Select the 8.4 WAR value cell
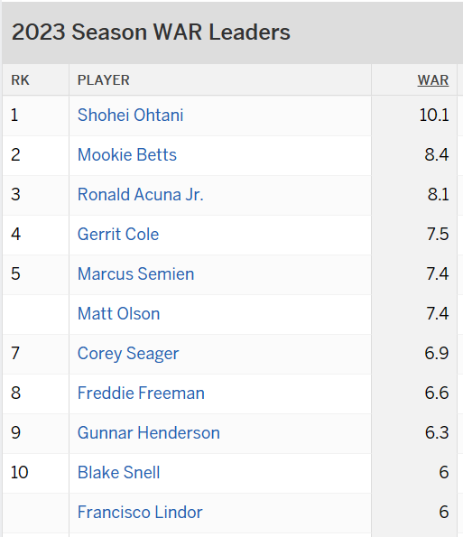This screenshot has width=463, height=537. click(x=436, y=155)
